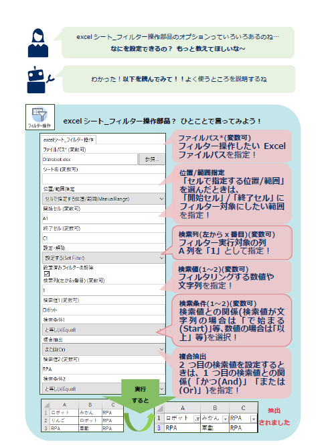Click the 車載 cell in result table
The image size is (326, 445).
tap(215, 428)
